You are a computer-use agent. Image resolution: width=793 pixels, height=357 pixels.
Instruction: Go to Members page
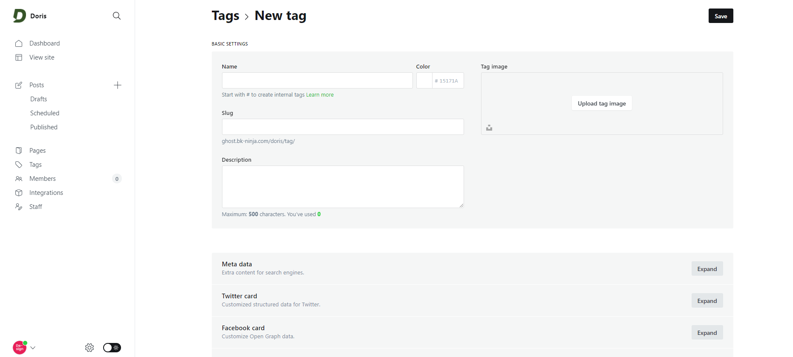coord(43,179)
